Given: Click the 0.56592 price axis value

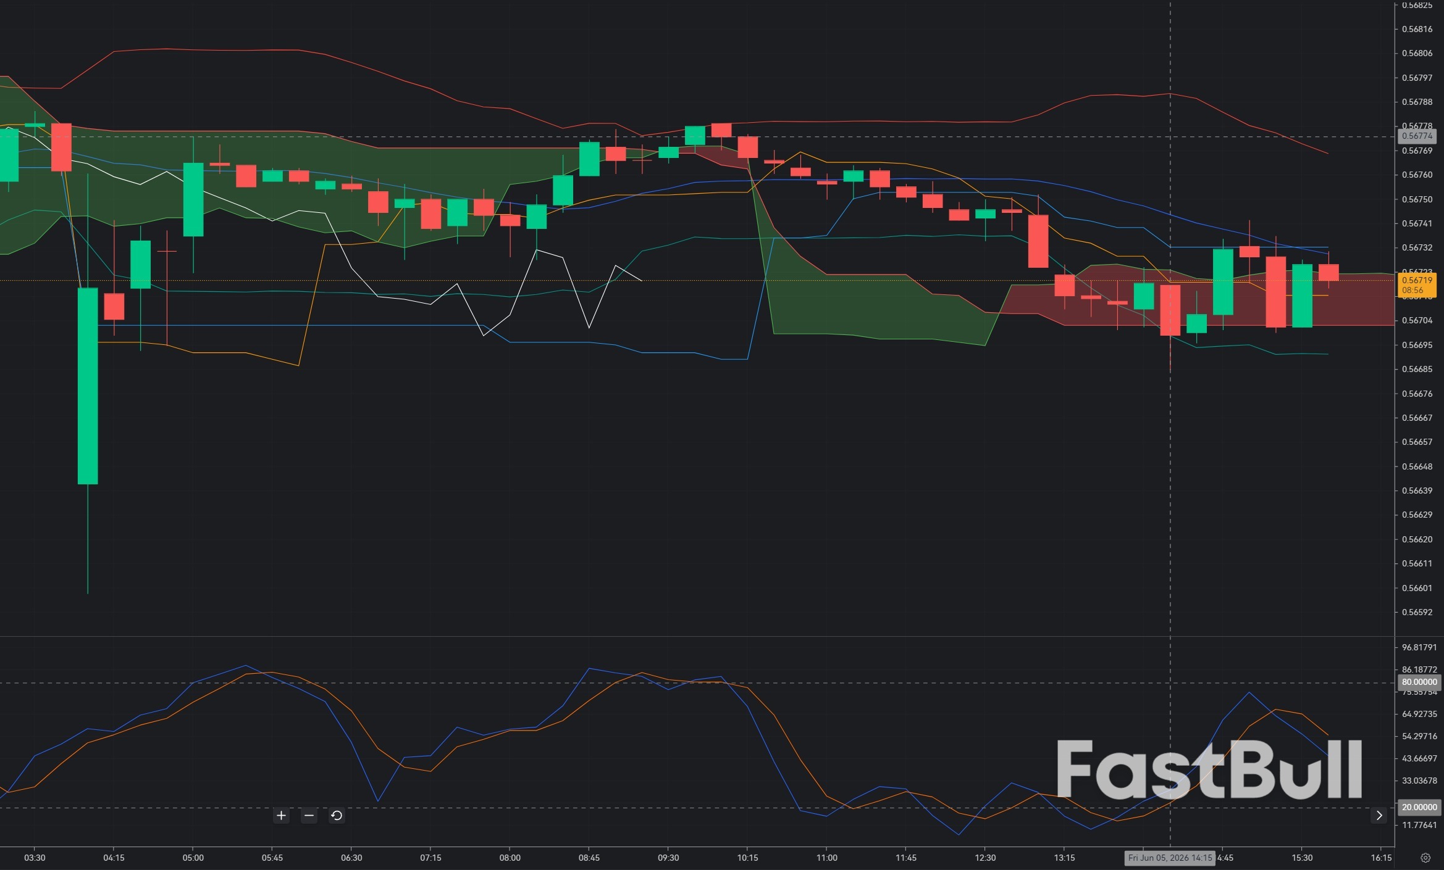Looking at the screenshot, I should pyautogui.click(x=1417, y=612).
